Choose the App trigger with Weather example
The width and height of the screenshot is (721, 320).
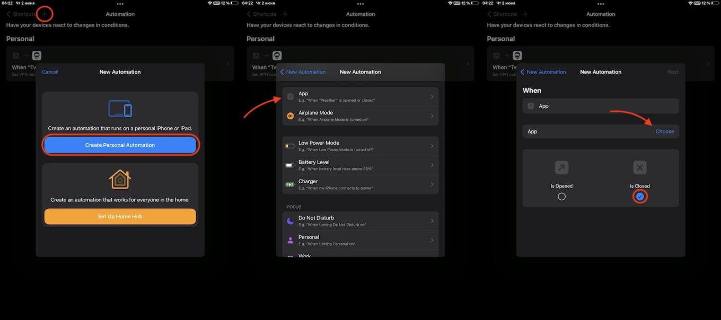[360, 96]
